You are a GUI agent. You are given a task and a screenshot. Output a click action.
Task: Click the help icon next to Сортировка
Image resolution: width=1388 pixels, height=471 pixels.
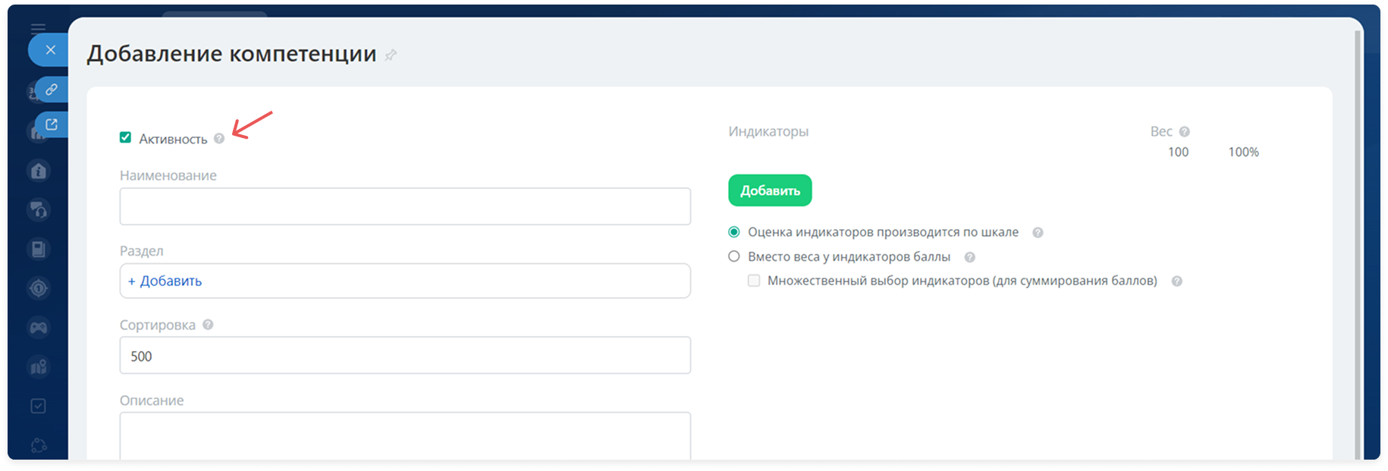(208, 325)
